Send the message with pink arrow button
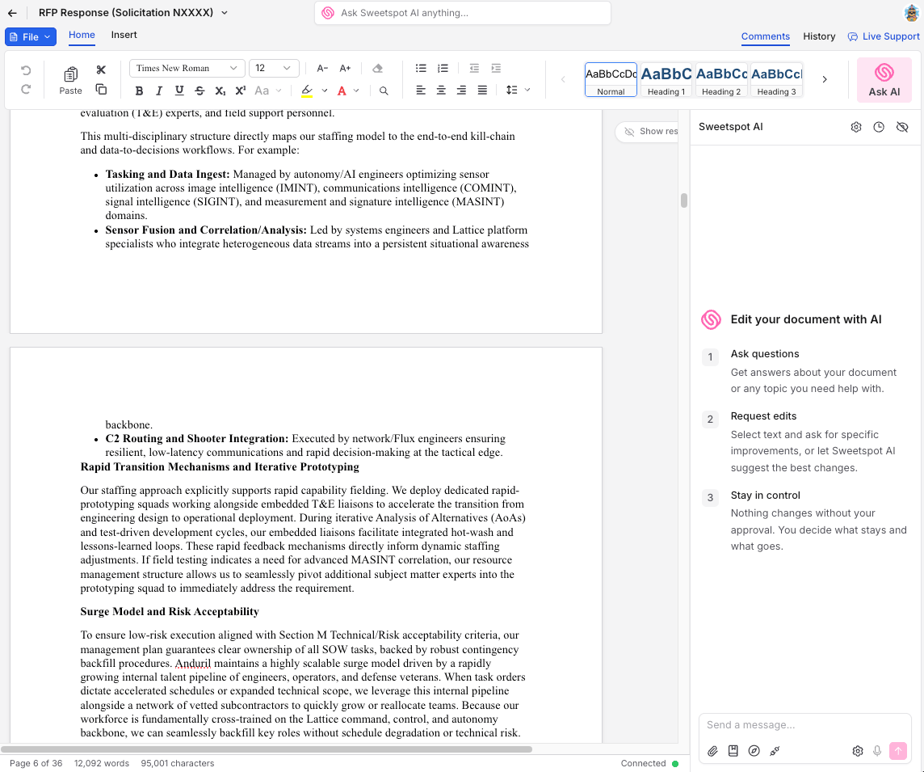The height and width of the screenshot is (772, 924). (898, 751)
